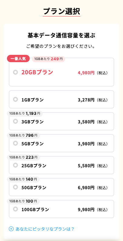
Task: Click the 1GBあたり 796円 tag
Action: tap(23, 135)
